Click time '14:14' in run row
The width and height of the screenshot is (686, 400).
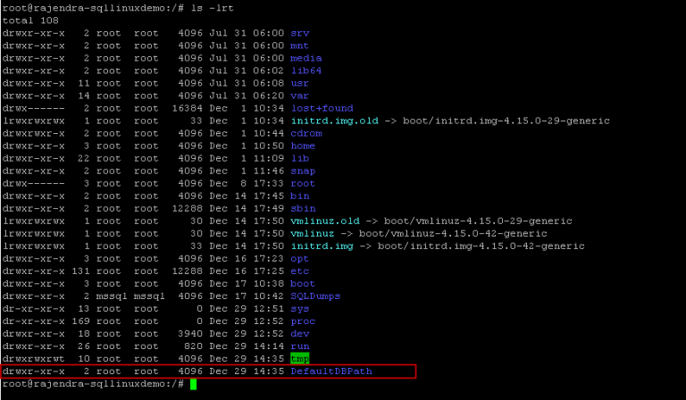coord(269,346)
